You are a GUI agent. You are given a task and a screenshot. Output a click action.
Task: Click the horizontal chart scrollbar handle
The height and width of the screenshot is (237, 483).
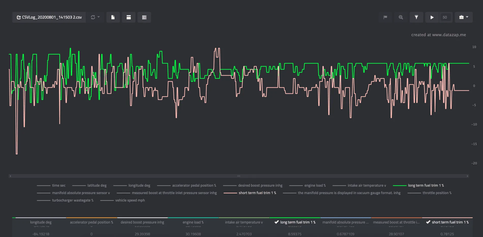tap(239, 176)
